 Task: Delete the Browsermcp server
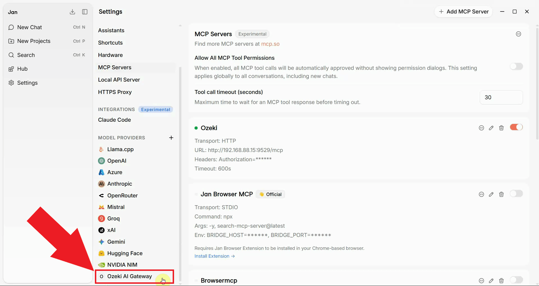tap(501, 281)
